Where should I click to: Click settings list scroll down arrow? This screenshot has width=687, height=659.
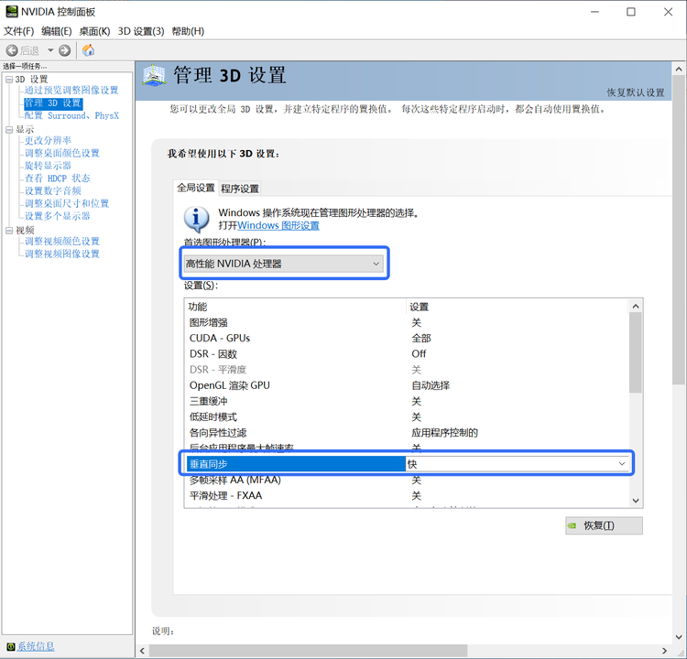(636, 501)
